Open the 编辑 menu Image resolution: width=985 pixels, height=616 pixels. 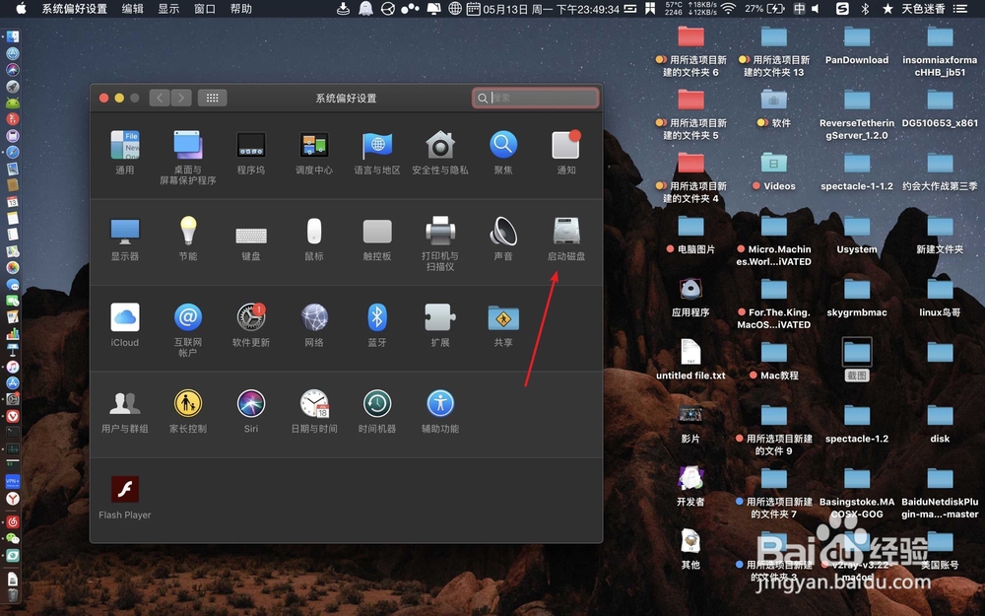133,9
